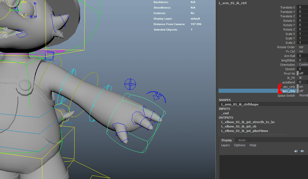The height and width of the screenshot is (179, 308).
Task: Select the Rotate Z attribute label
Action: click(289, 29)
